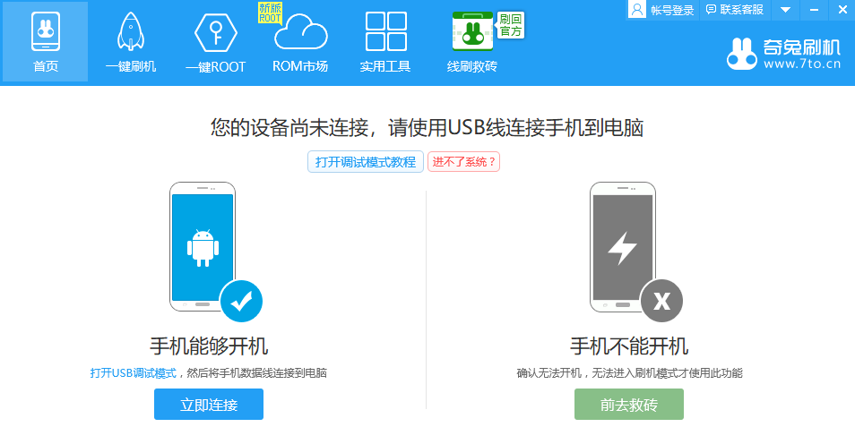
Task: Click the www.7to.cn website address
Action: tap(801, 64)
